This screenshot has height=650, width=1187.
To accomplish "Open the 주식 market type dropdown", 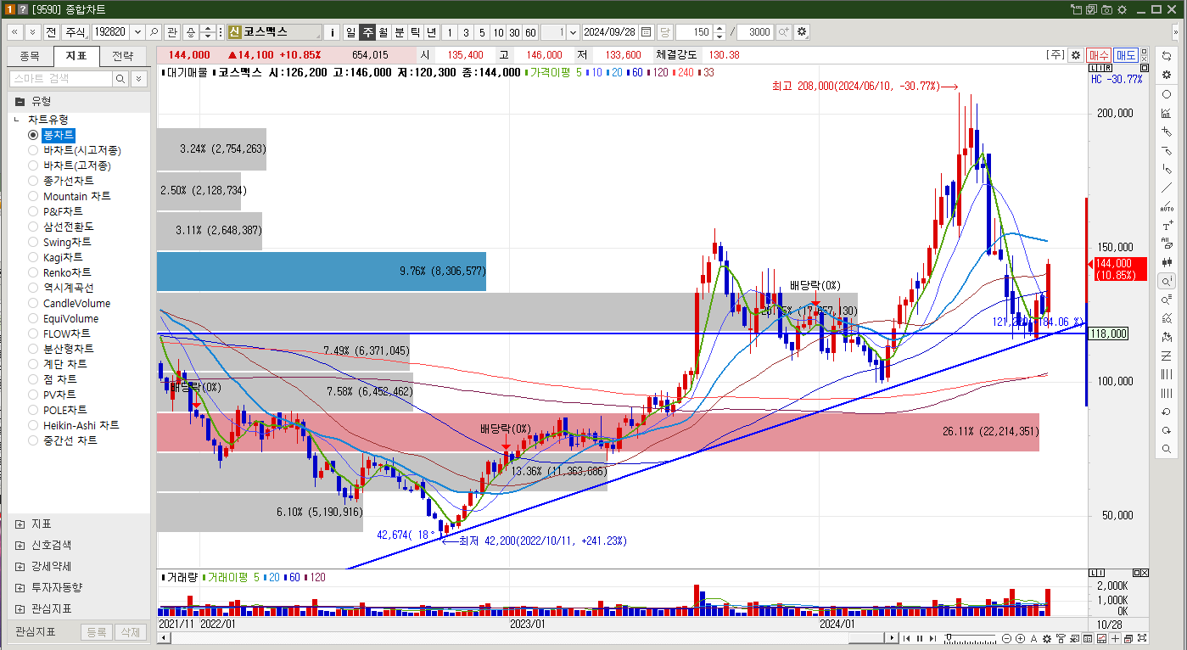I will coord(75,31).
